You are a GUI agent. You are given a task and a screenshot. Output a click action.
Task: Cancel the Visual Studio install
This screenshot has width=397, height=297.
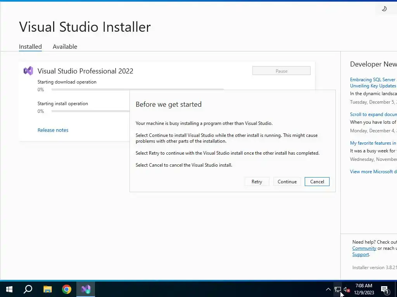point(317,182)
